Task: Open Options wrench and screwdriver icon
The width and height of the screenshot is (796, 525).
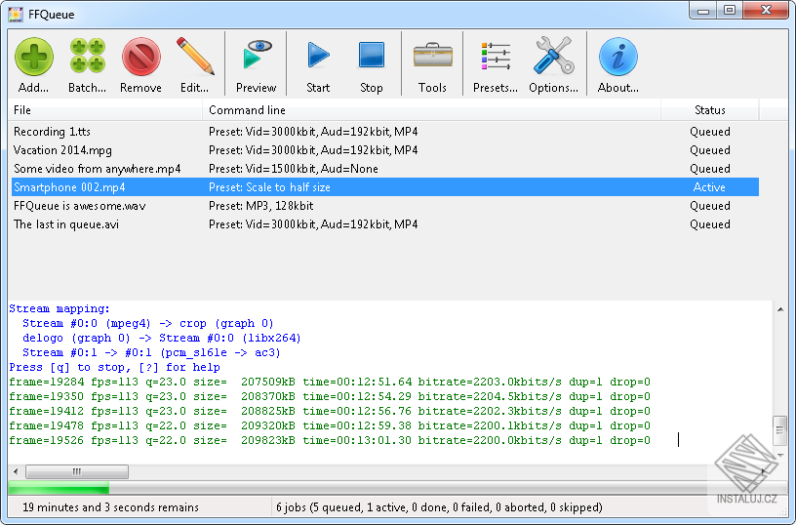Action: coord(553,55)
